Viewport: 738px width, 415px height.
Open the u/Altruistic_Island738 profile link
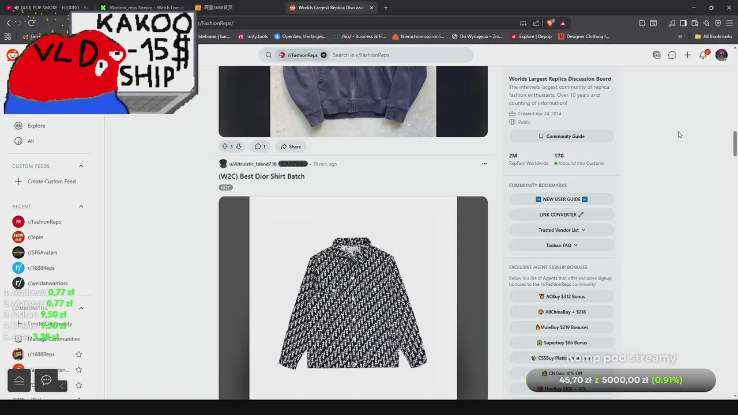[x=253, y=164]
